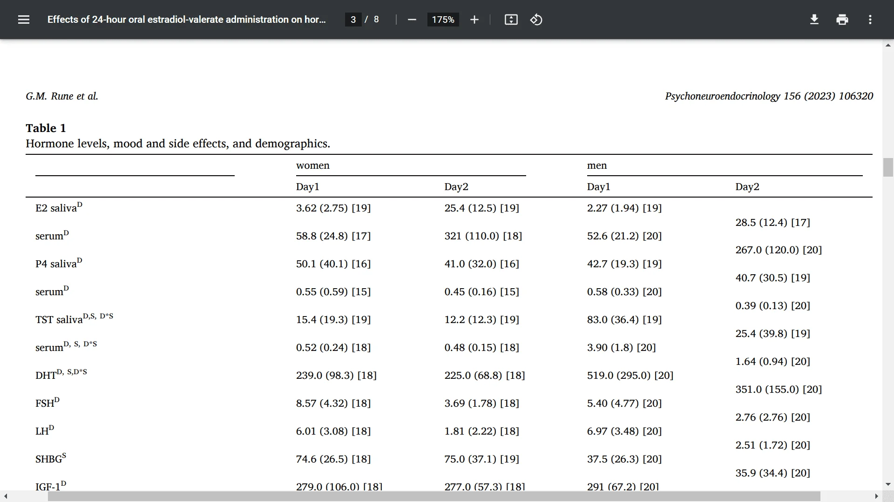Click the value '35.9 (34.4) [20]'
The image size is (894, 502).
click(x=773, y=473)
